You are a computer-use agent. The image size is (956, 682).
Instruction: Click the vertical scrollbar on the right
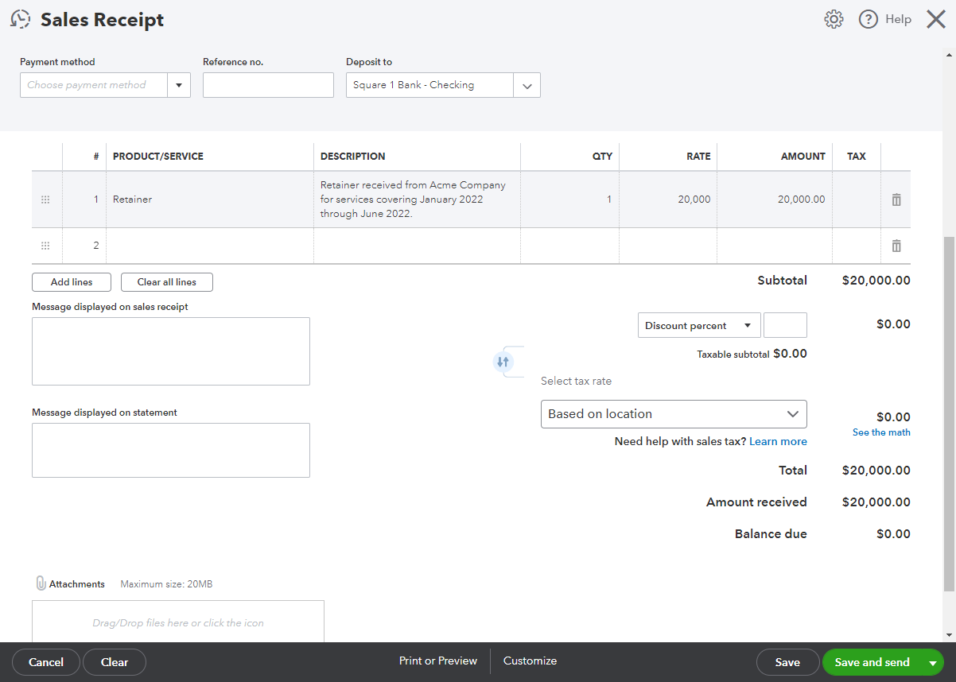(x=948, y=413)
